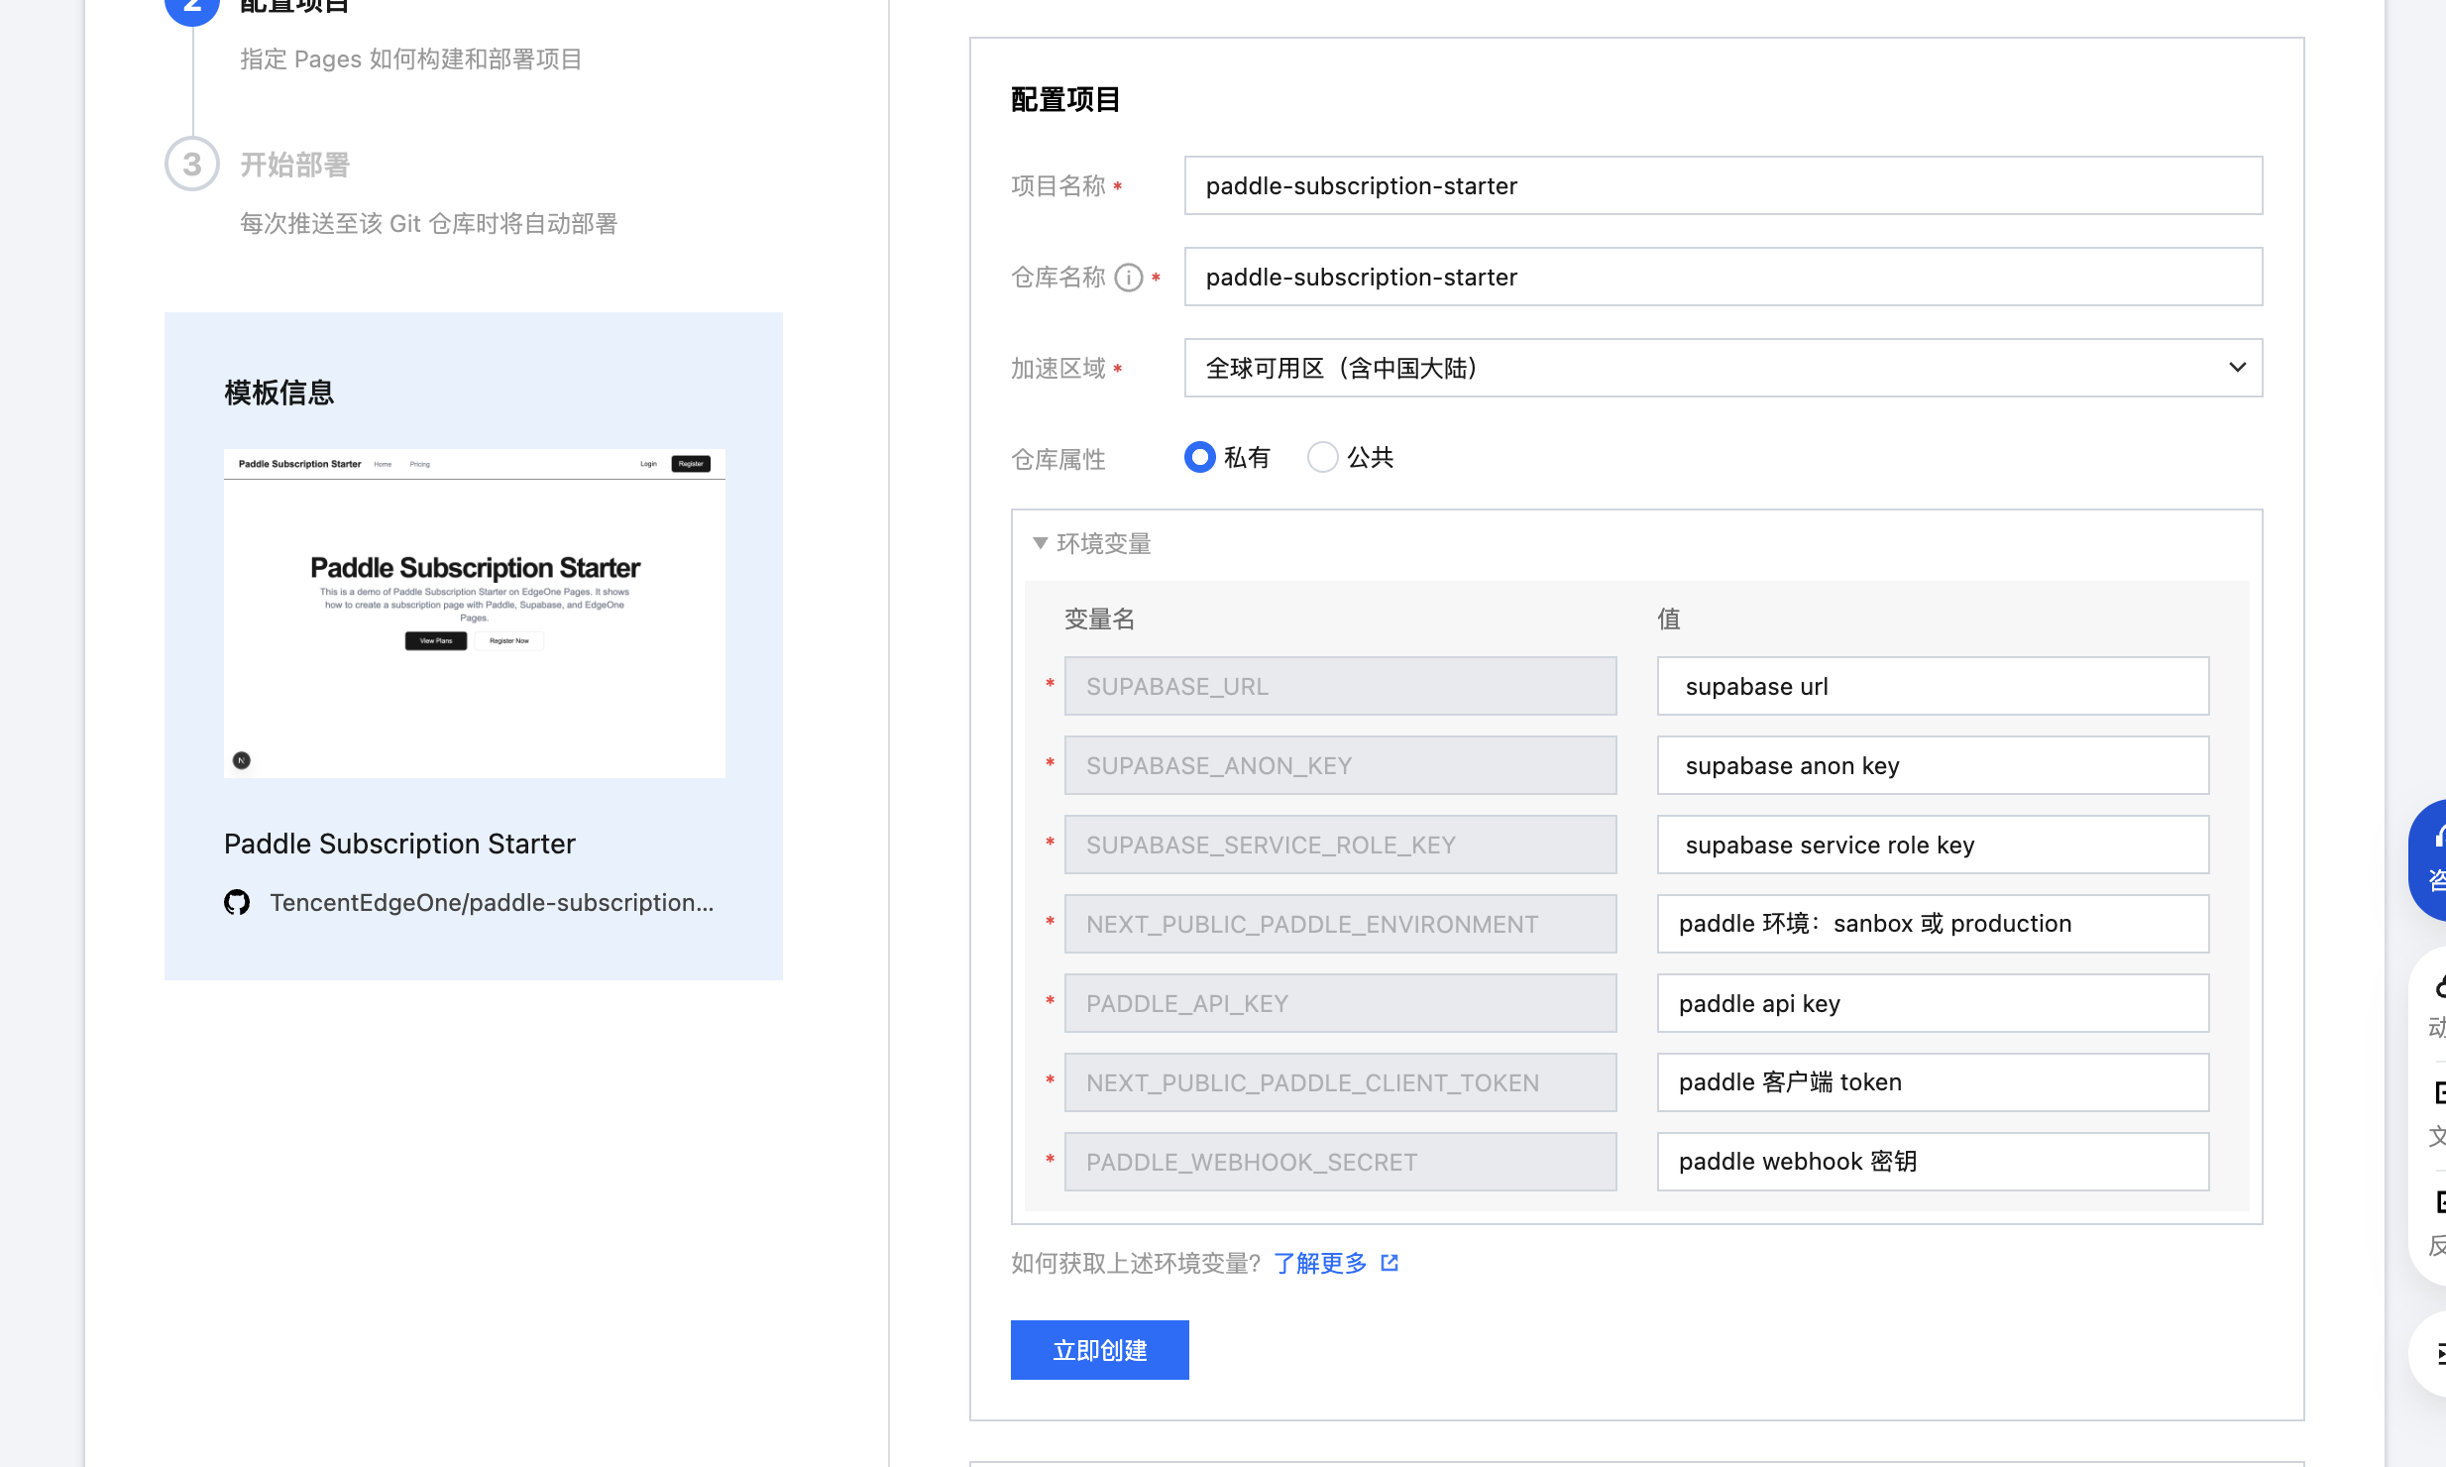Click the 配置项目 step heading
Screen dimensions: 2446x1467
[x=294, y=6]
